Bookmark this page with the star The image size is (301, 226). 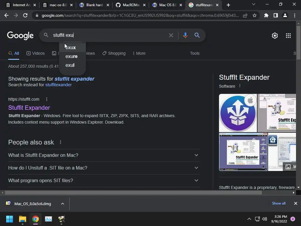(255, 15)
